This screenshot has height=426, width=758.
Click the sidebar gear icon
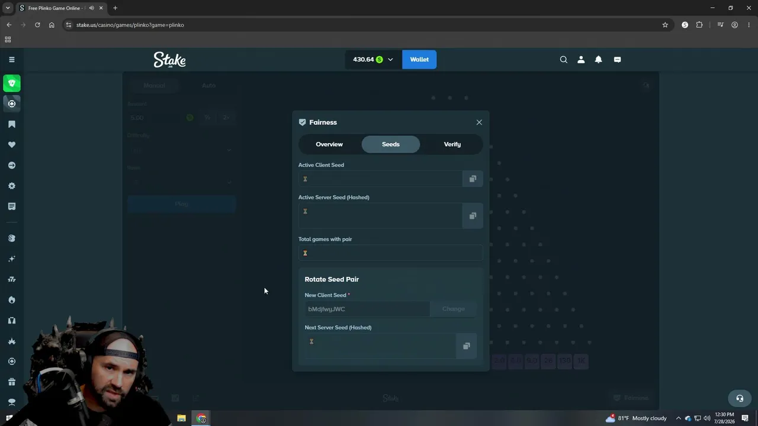[x=12, y=186]
